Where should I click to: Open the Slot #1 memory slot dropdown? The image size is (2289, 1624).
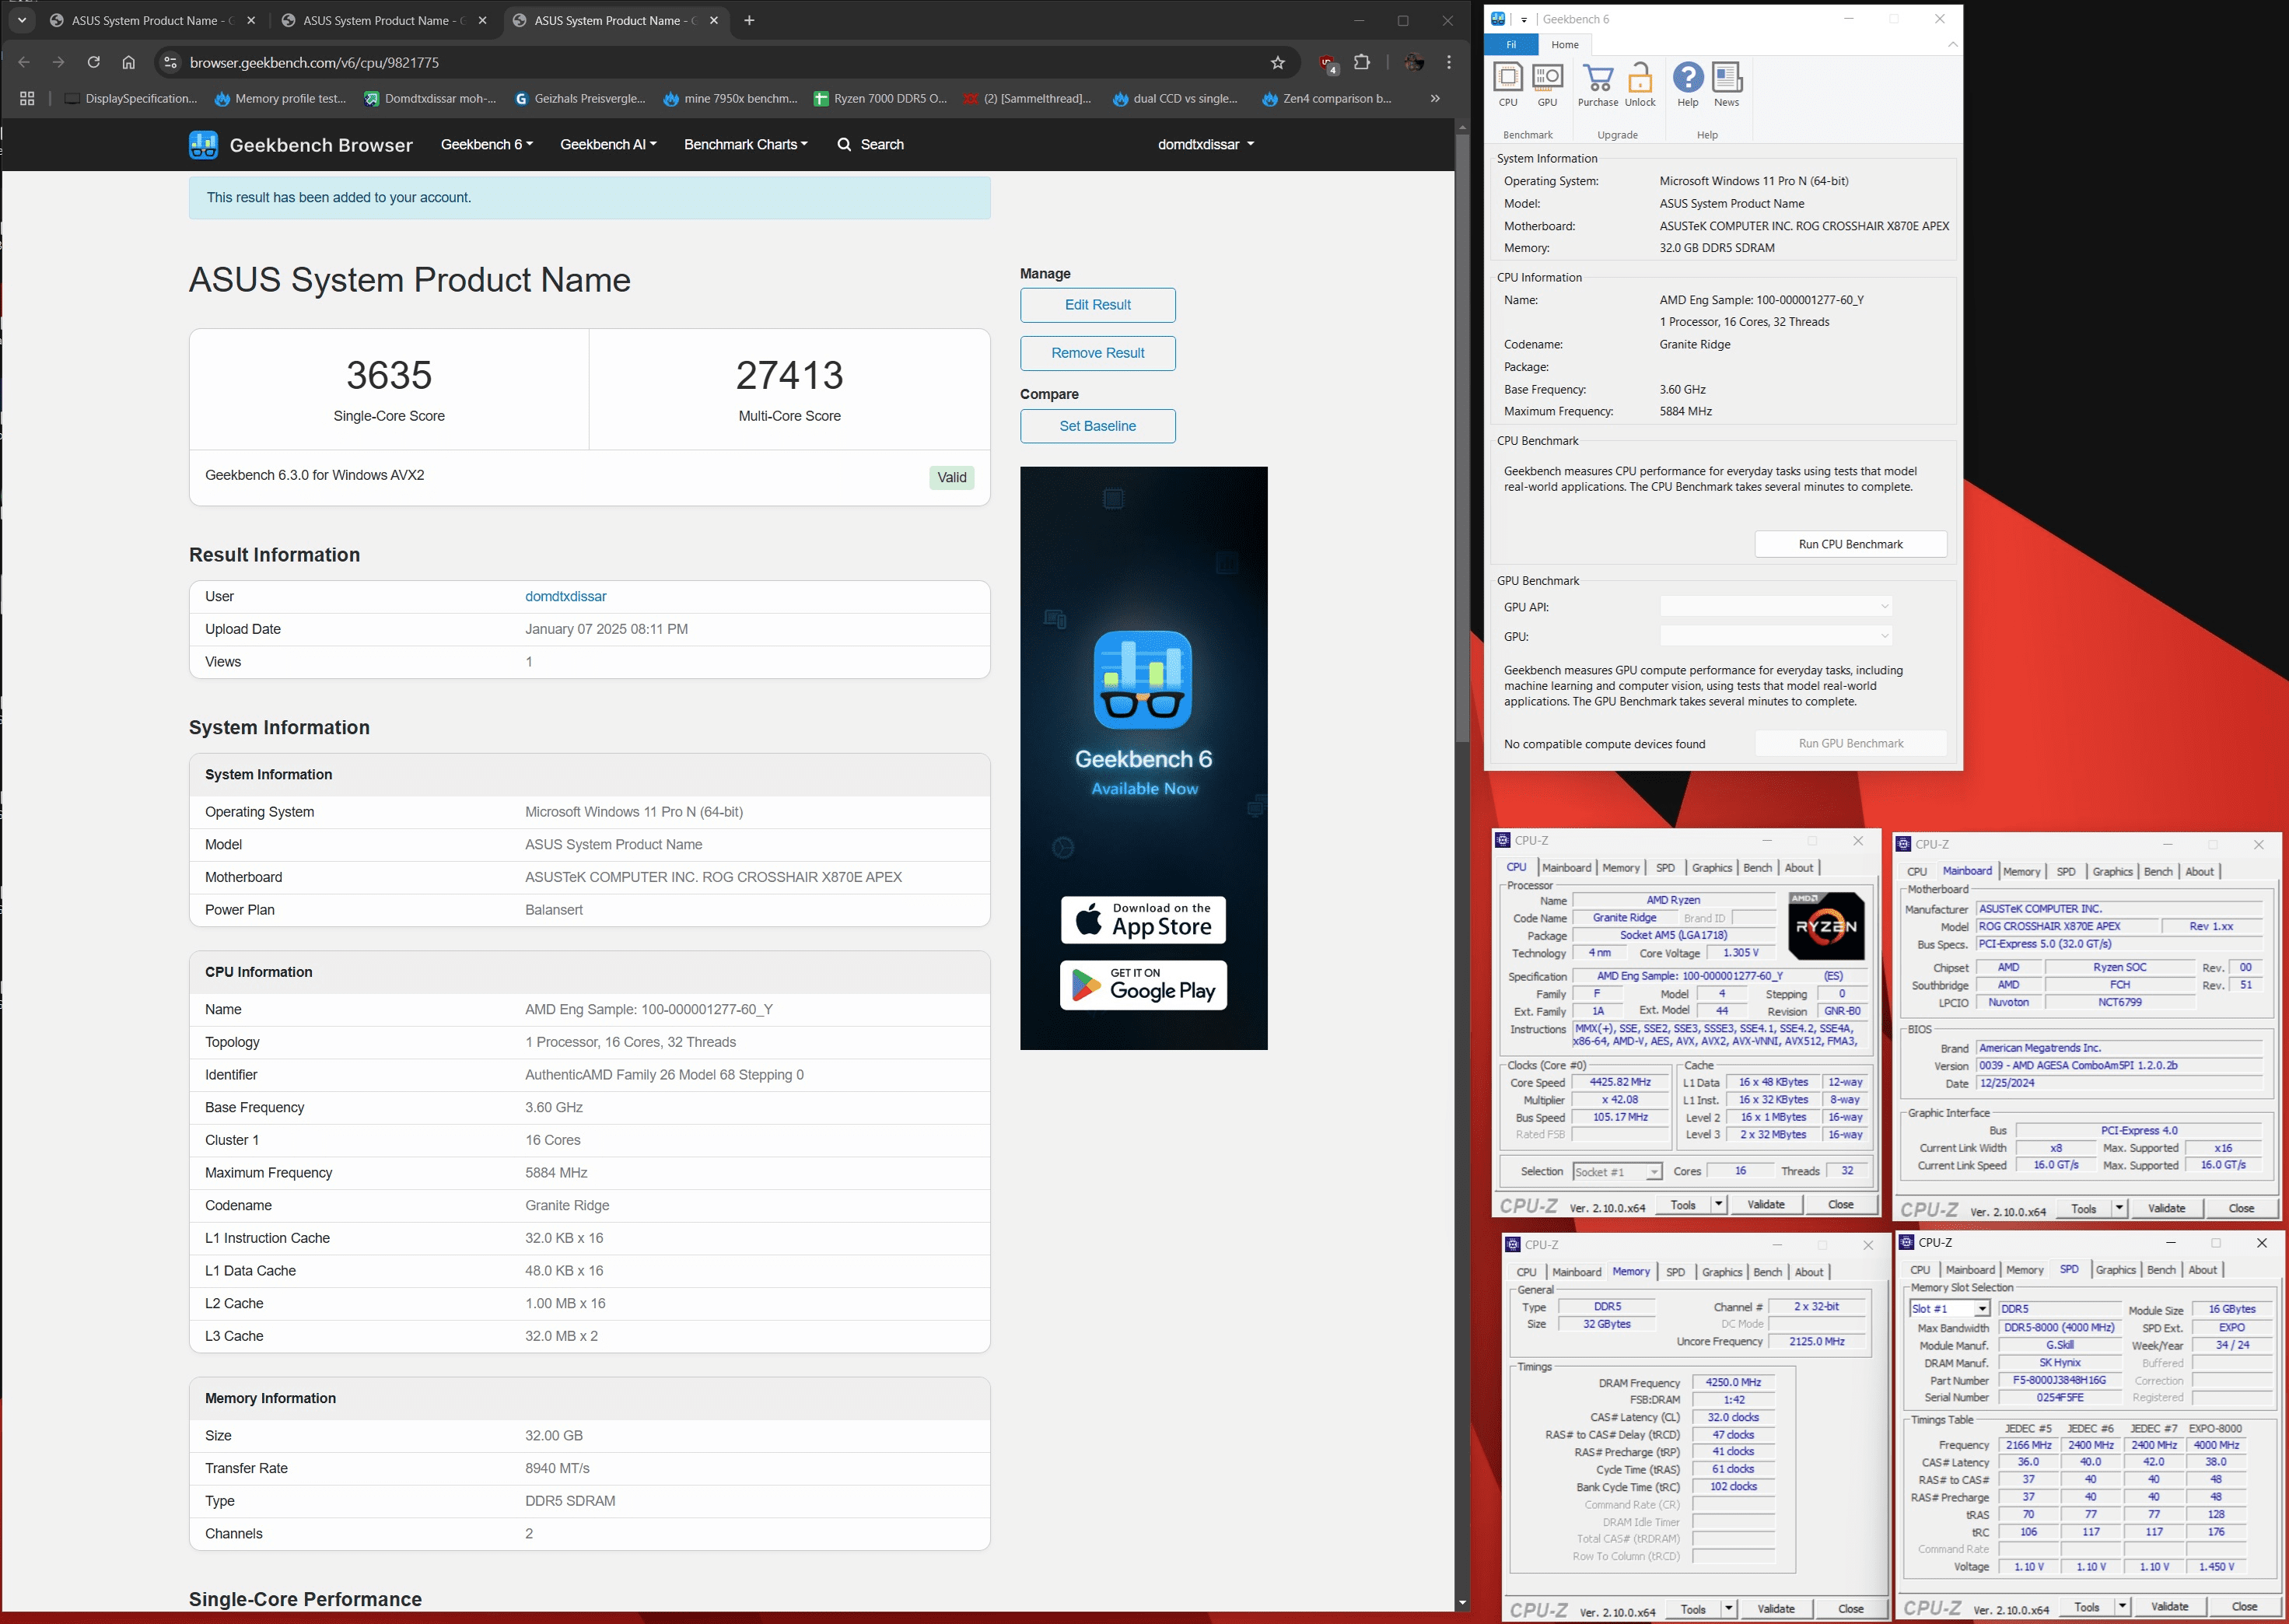coord(1950,1309)
